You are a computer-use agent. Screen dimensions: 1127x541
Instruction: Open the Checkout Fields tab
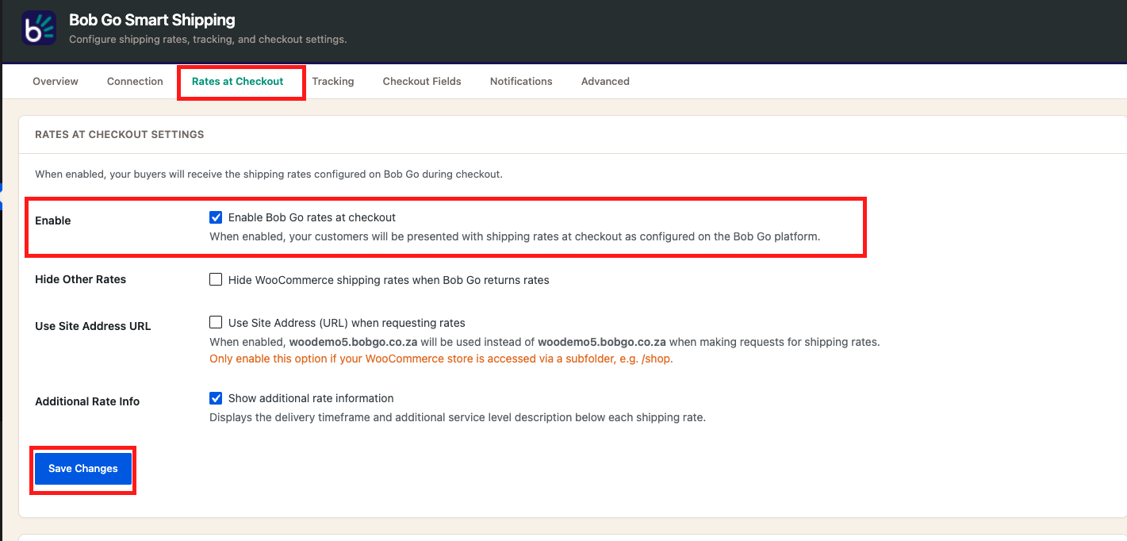(x=422, y=81)
